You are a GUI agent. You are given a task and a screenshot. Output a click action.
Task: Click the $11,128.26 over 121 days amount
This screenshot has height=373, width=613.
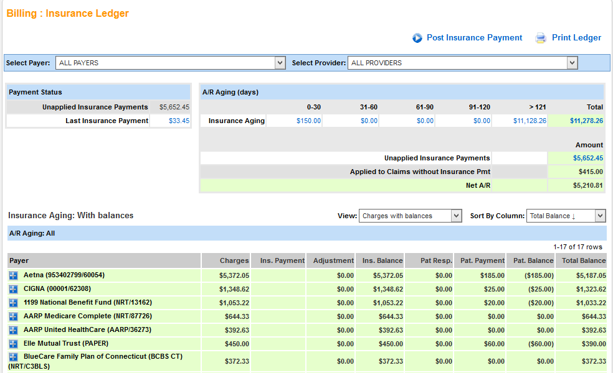530,121
